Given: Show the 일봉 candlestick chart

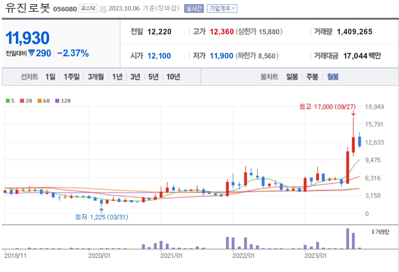Looking at the screenshot, I should (292, 77).
